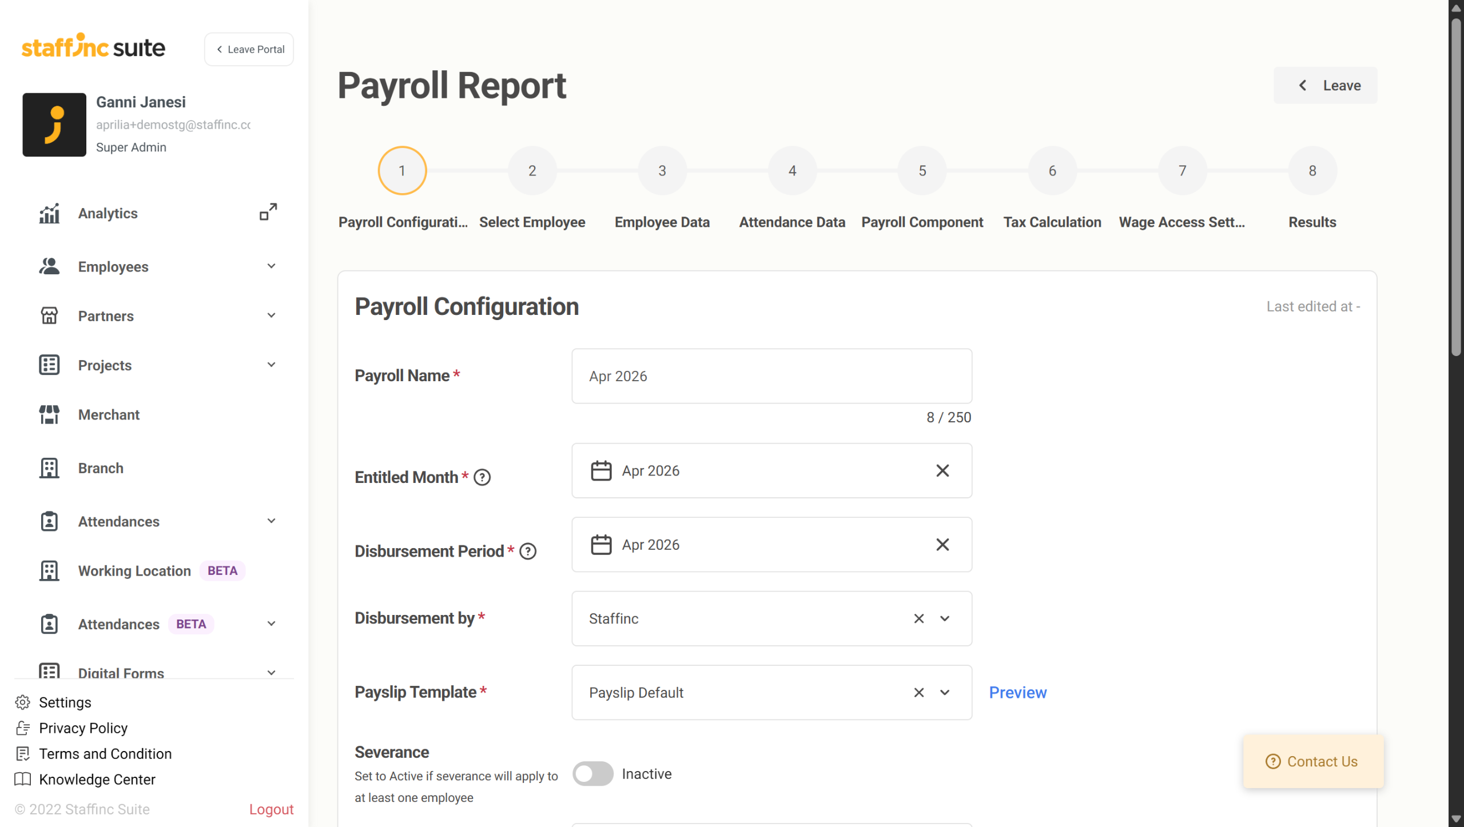Click the Leave Portal button
Screen dimensions: 1464x827
(x=249, y=49)
